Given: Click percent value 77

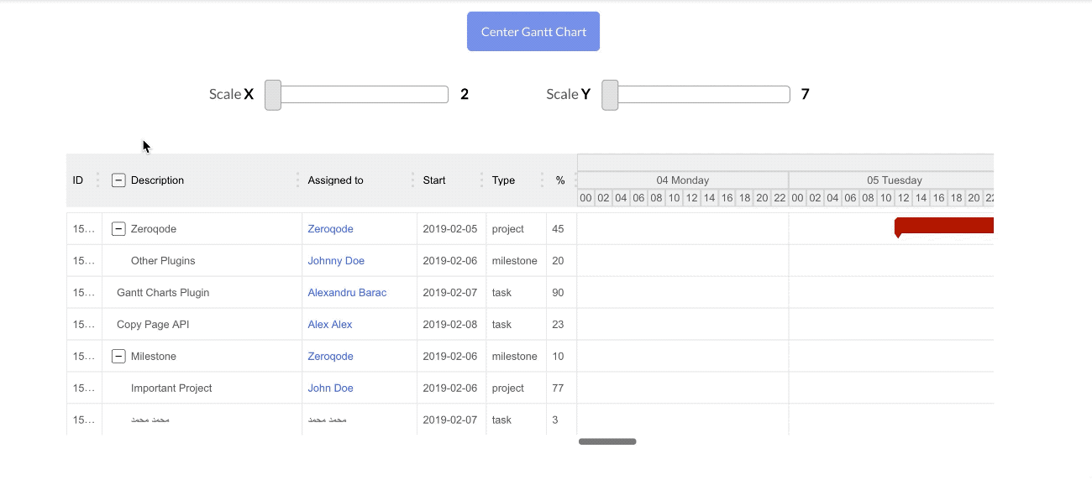Looking at the screenshot, I should (559, 389).
